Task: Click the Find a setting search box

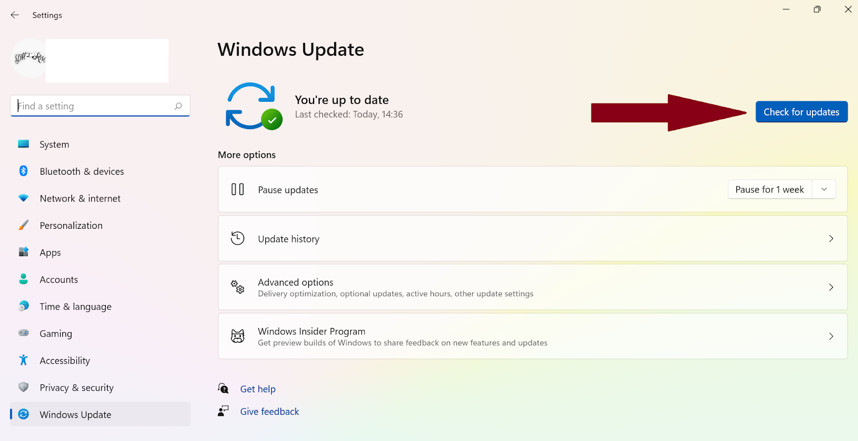Action: coord(100,106)
